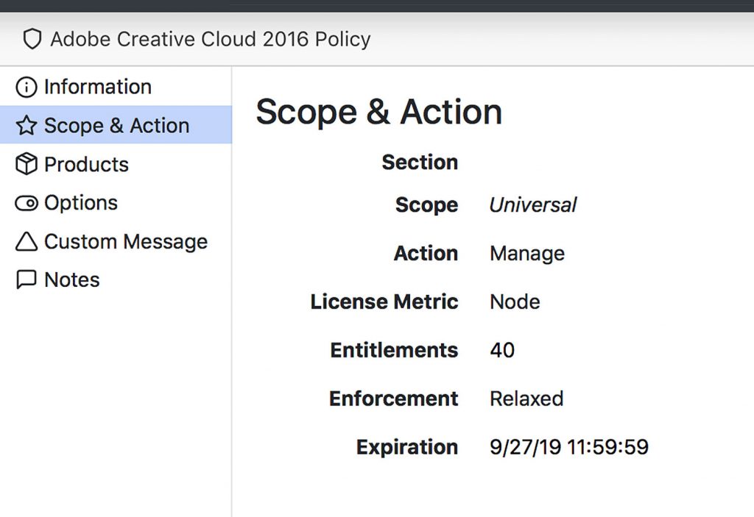The height and width of the screenshot is (517, 754).
Task: Click the triangle icon next to Custom Message
Action: [26, 241]
